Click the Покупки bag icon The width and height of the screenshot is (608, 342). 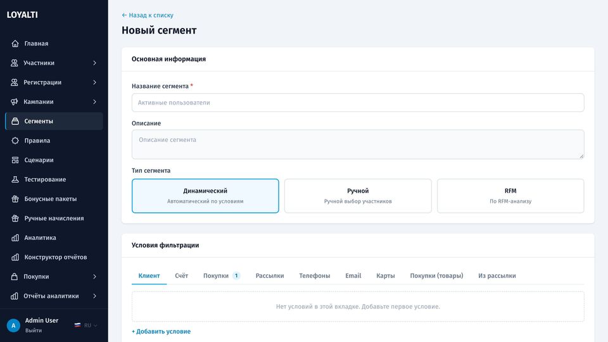coord(15,277)
